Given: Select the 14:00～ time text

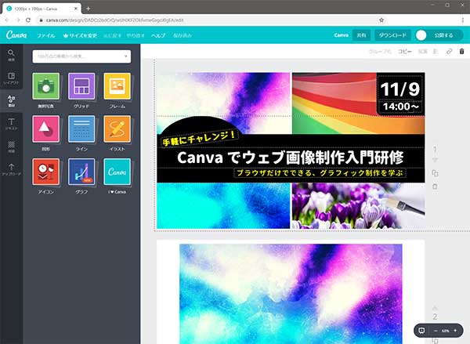Looking at the screenshot, I should tap(400, 107).
